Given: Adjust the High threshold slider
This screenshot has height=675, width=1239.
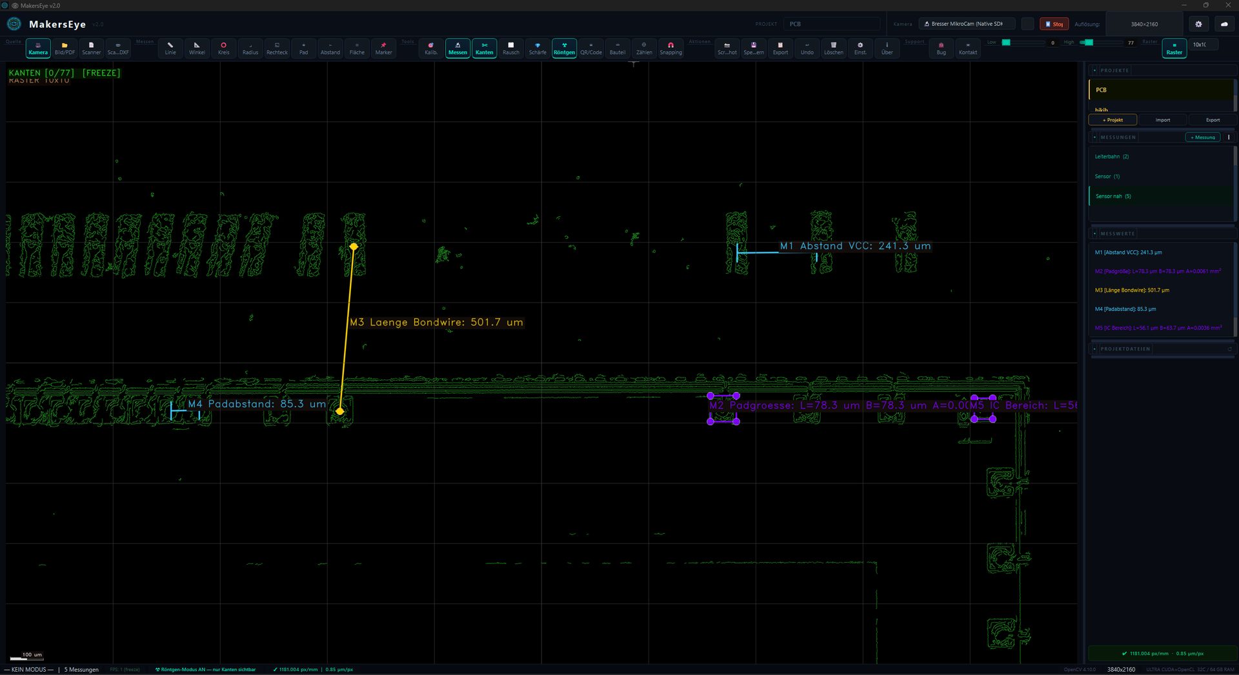Looking at the screenshot, I should 1090,43.
